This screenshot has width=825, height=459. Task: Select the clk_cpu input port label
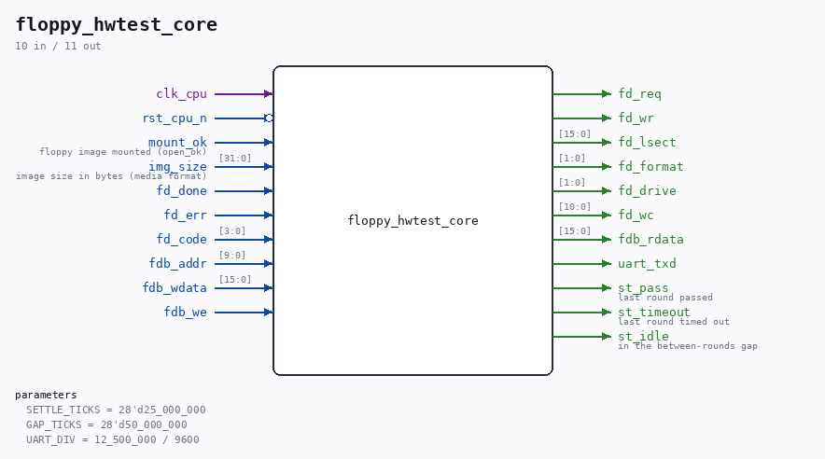tap(182, 94)
